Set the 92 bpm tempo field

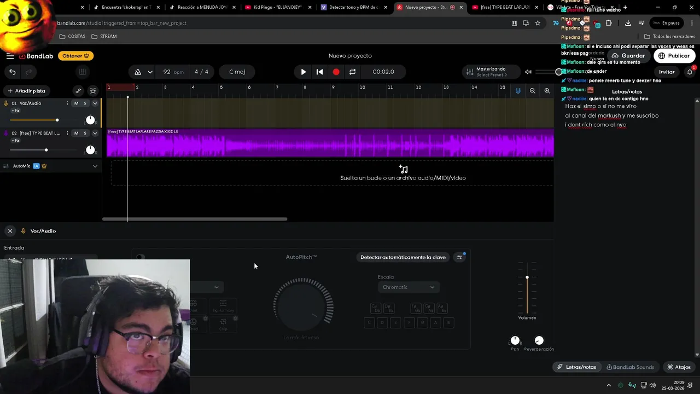pyautogui.click(x=173, y=72)
